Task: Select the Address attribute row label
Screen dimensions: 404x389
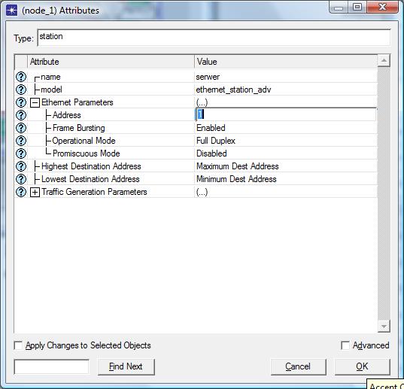Action: [x=66, y=115]
